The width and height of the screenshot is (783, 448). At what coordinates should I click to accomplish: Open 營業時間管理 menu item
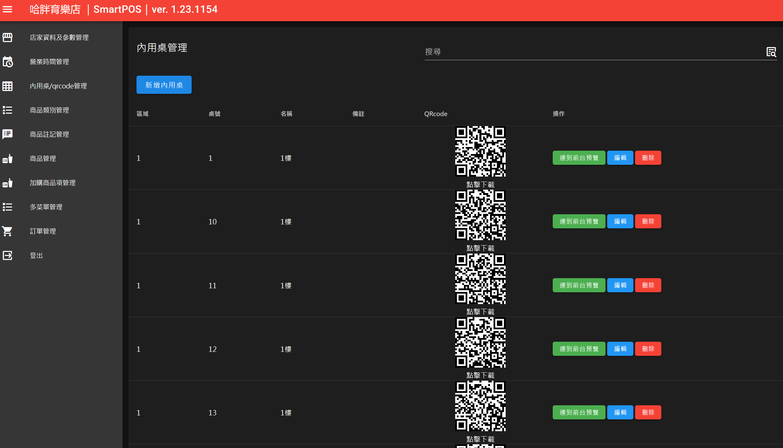pos(61,62)
